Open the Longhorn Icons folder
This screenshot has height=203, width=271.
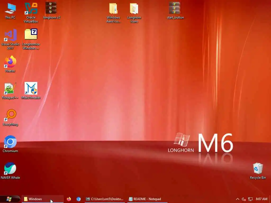point(134,13)
